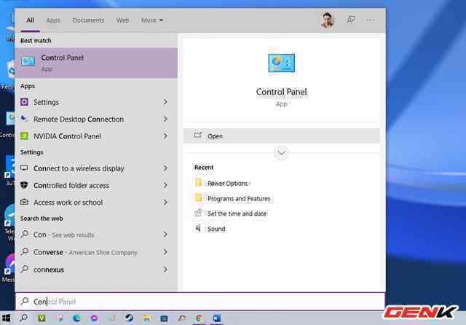Image resolution: width=466 pixels, height=325 pixels.
Task: Click the taskbar search magnifier icon
Action: pyautogui.click(x=23, y=318)
